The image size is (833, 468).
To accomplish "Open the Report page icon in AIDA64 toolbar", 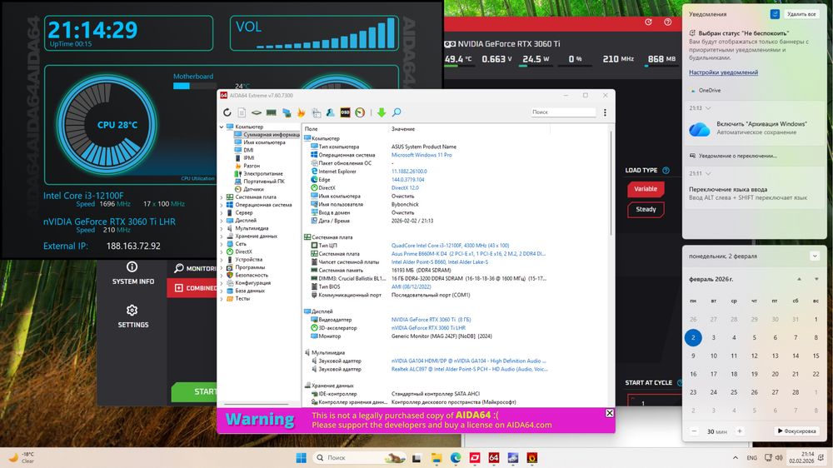I will (242, 112).
